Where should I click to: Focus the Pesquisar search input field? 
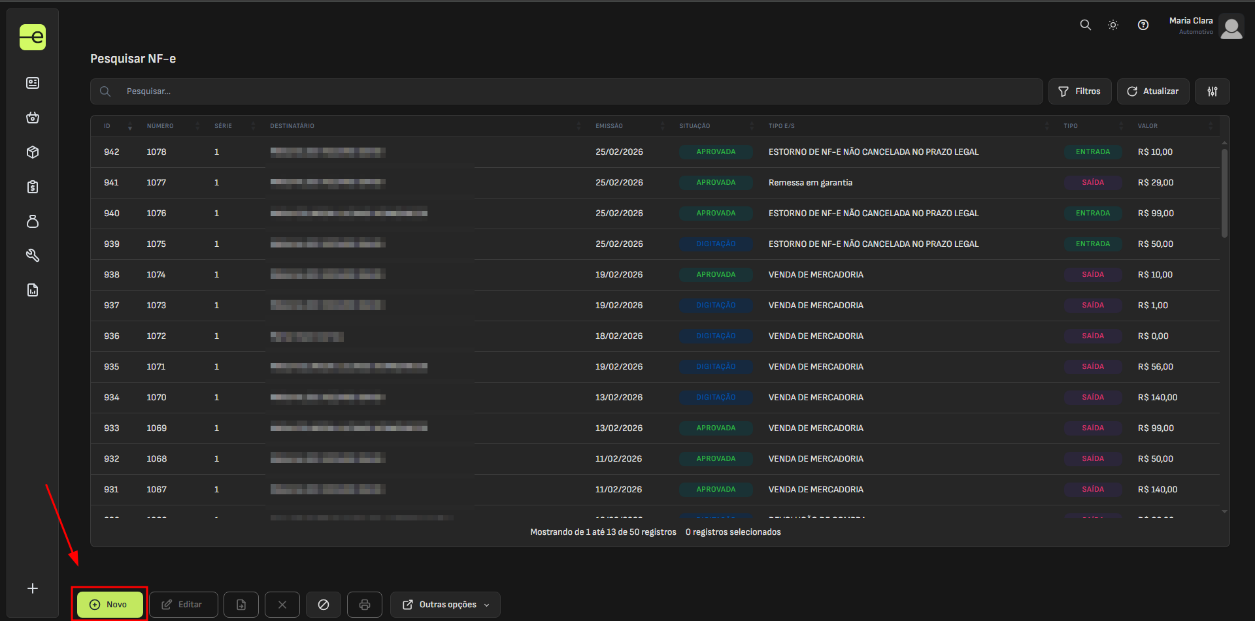click(x=575, y=91)
